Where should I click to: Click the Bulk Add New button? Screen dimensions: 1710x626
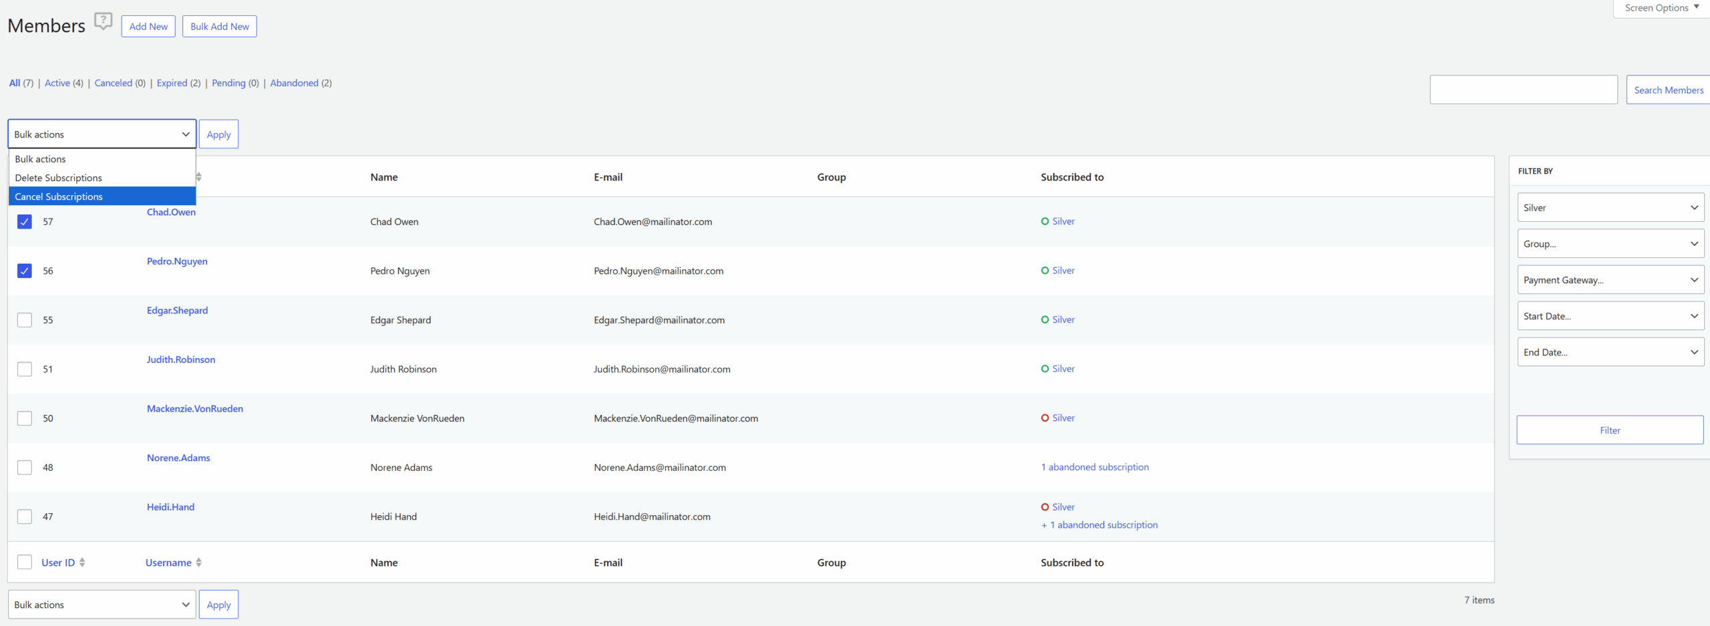point(220,27)
